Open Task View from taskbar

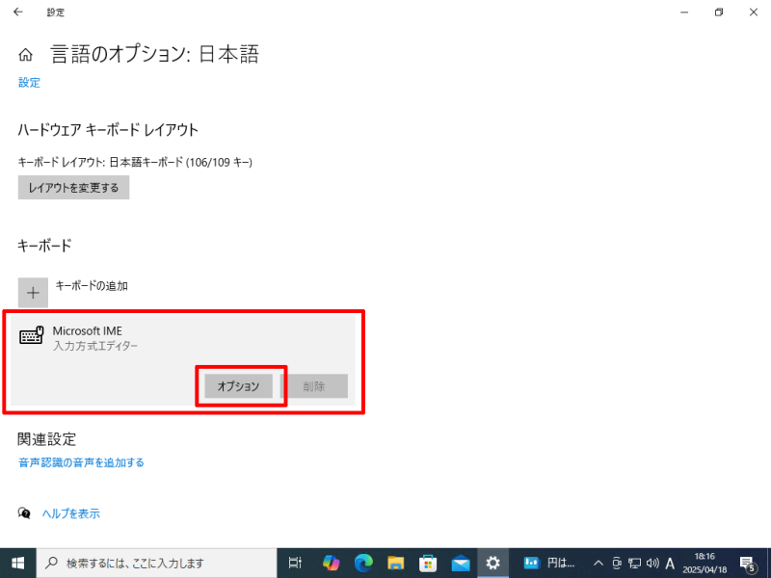295,564
